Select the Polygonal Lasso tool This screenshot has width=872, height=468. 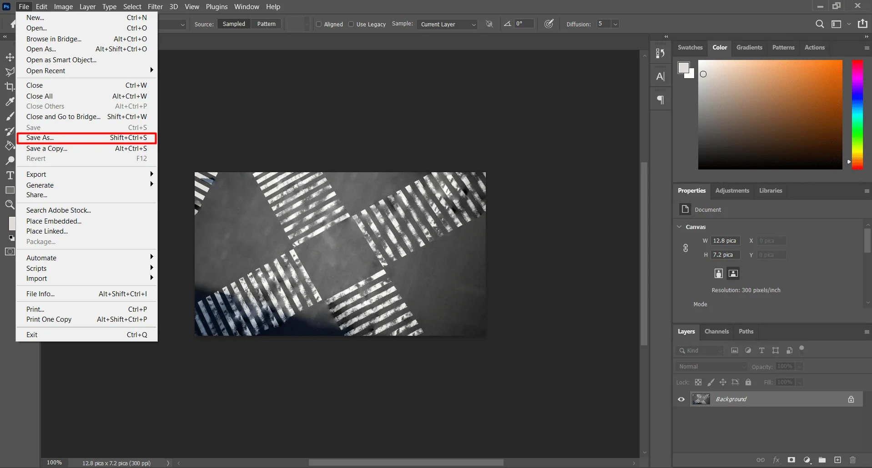pyautogui.click(x=10, y=72)
